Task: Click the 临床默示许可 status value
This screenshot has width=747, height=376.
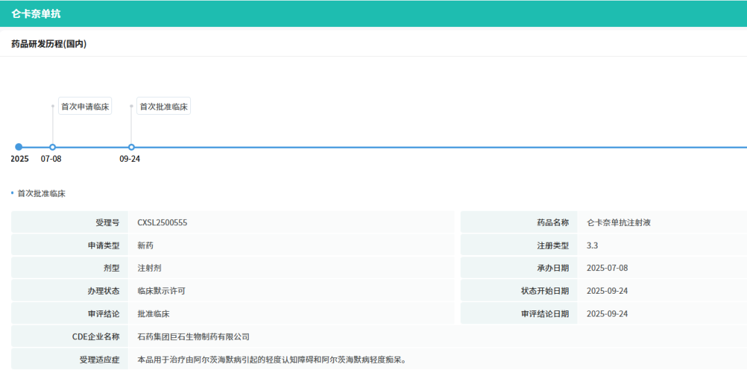Action: pyautogui.click(x=161, y=291)
